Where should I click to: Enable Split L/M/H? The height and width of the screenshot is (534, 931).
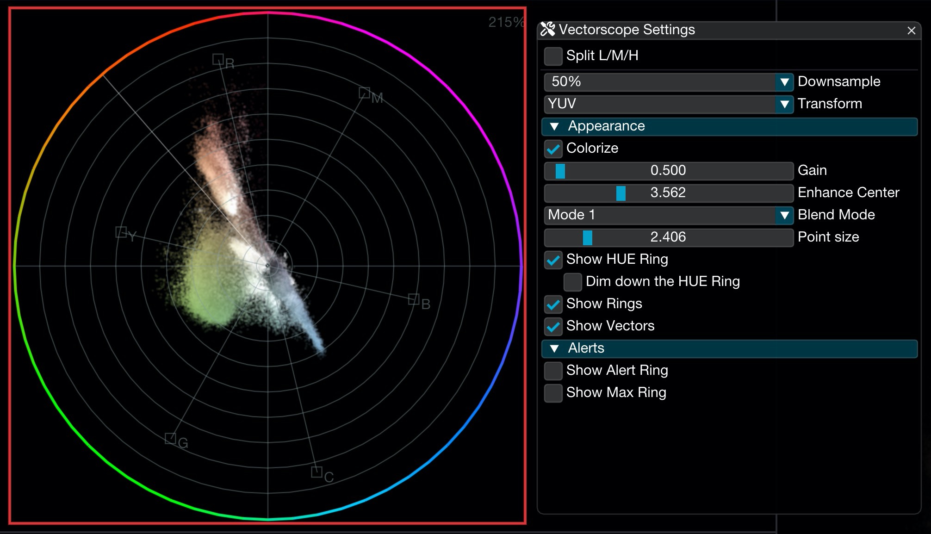(552, 56)
